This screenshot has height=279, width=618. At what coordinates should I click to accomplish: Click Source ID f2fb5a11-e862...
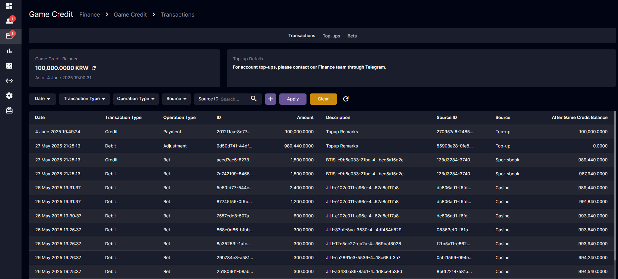(453, 244)
